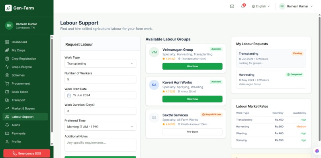Click the Market & Buyers trend icon
Image resolution: width=321 pixels, height=158 pixels.
[x=7, y=109]
